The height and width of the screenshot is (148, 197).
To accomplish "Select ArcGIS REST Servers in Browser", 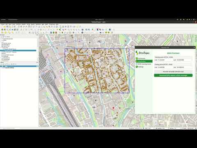I will (8, 55).
